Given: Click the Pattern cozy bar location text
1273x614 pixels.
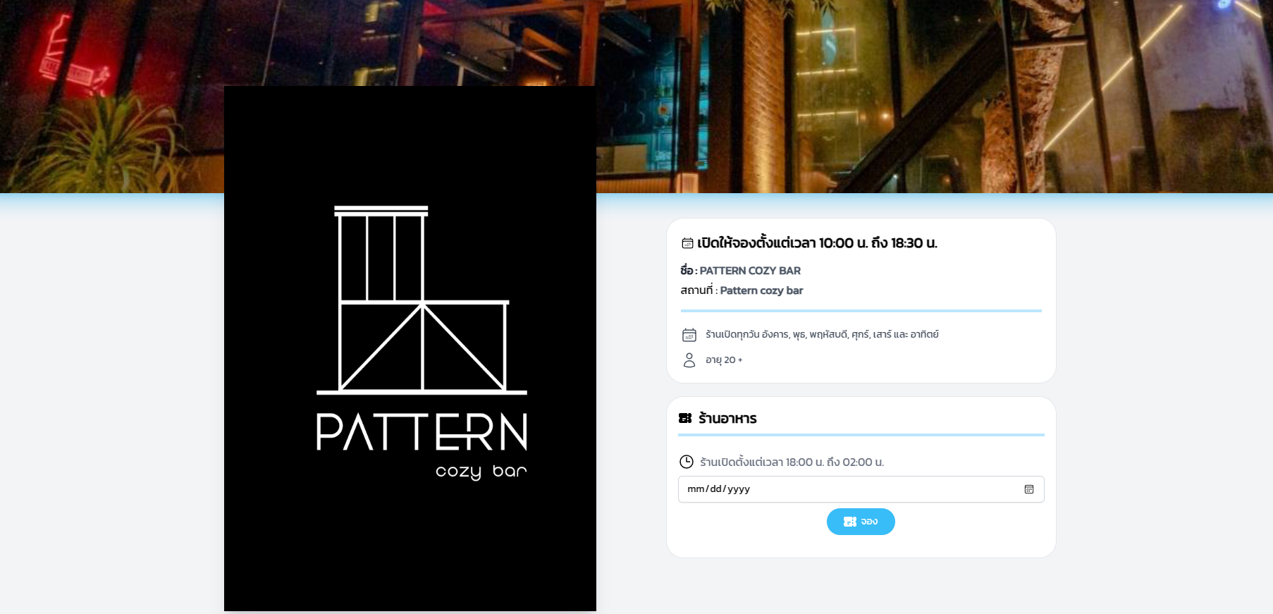Looking at the screenshot, I should (x=761, y=290).
